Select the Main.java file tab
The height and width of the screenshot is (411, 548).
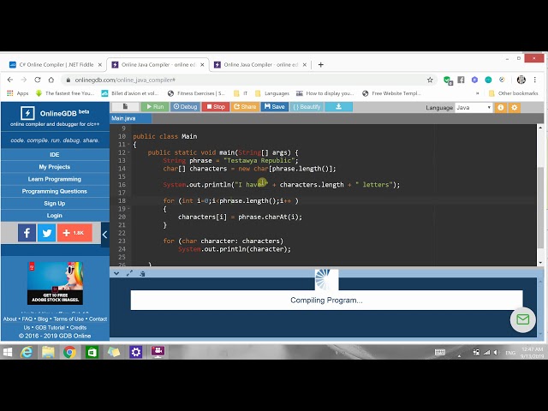click(x=131, y=118)
